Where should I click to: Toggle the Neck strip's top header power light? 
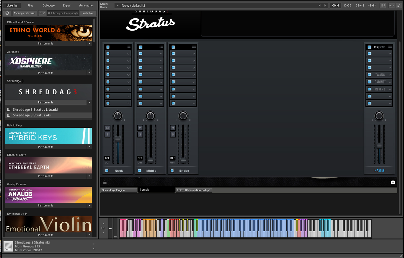108,47
